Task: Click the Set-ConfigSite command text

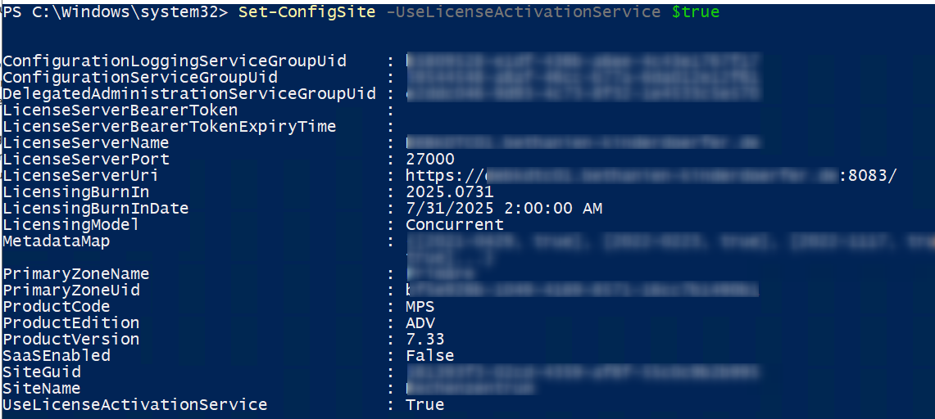Action: pyautogui.click(x=307, y=12)
